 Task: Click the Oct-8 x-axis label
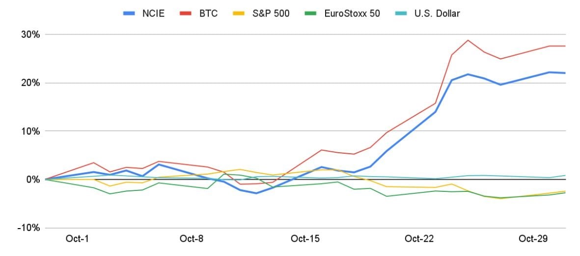click(x=192, y=239)
